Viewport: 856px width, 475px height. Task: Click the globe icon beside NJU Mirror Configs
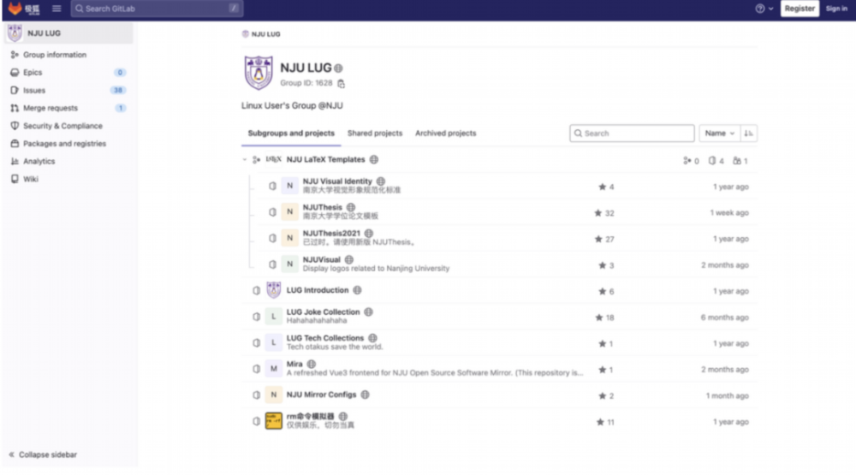366,395
